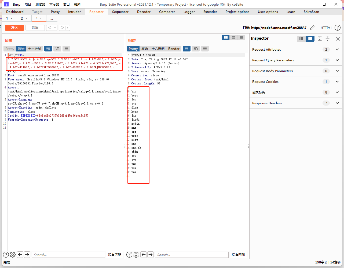Open the 帮助 help menu
The image size is (344, 268).
click(x=77, y=4)
